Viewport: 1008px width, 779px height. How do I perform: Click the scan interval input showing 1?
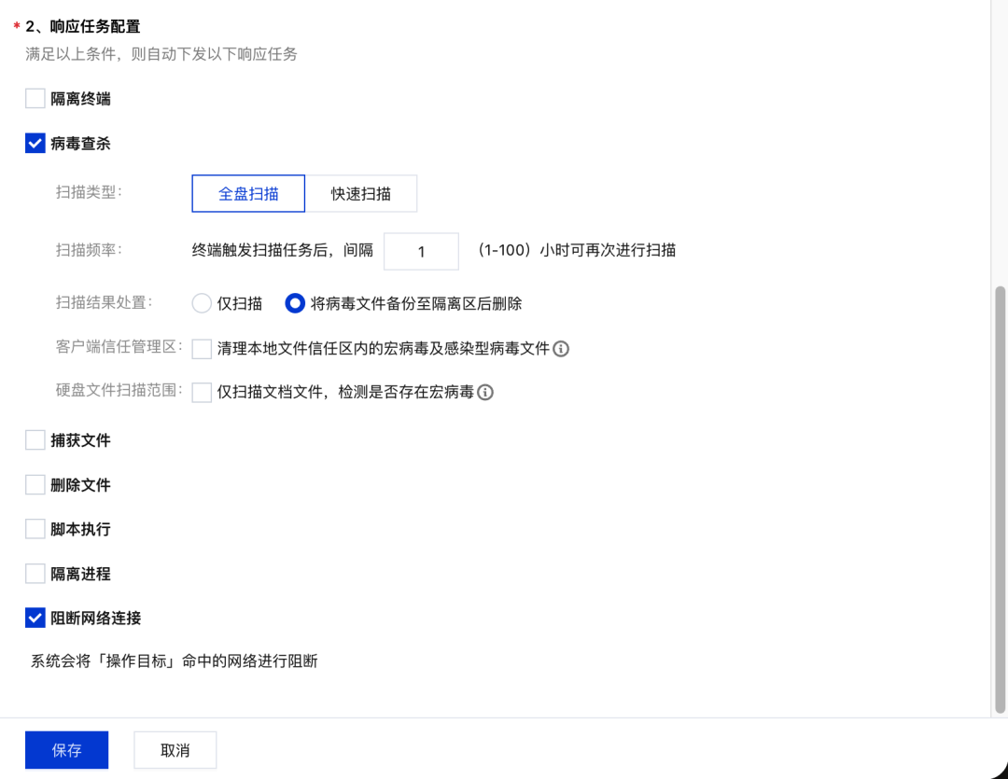(x=421, y=251)
